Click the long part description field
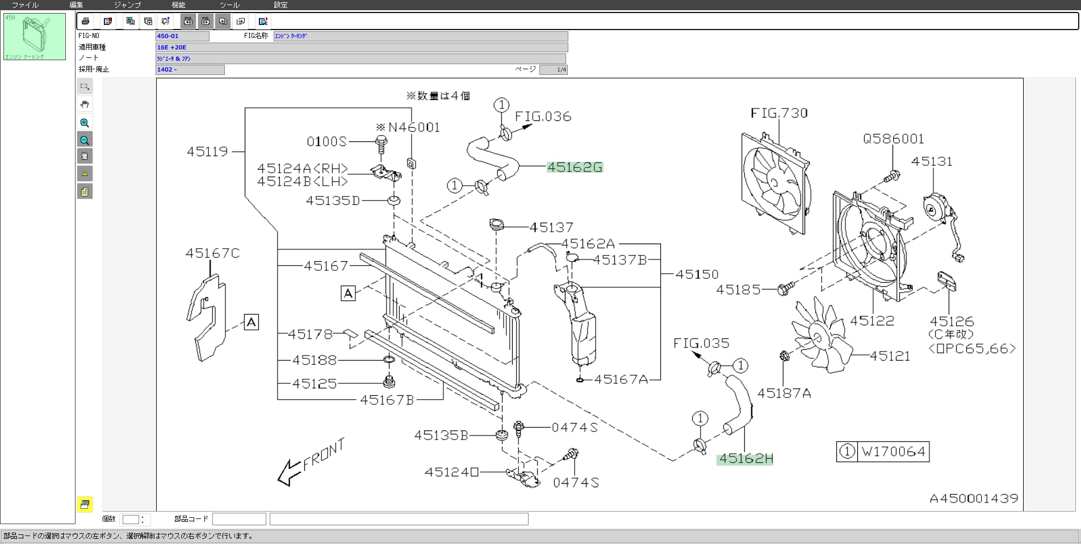Image resolution: width=1081 pixels, height=544 pixels. pyautogui.click(x=399, y=519)
